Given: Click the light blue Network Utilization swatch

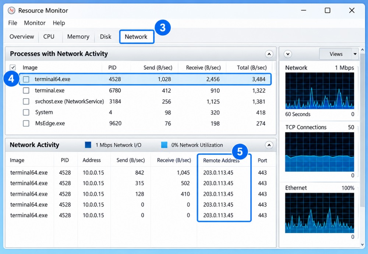Looking at the screenshot, I should point(164,145).
